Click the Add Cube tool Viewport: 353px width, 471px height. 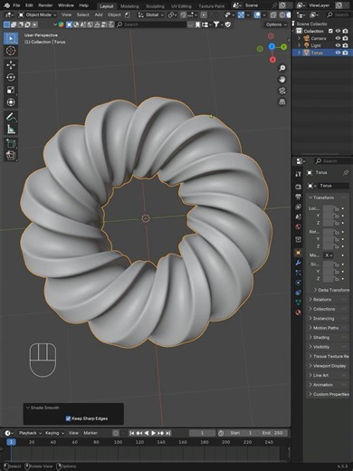[11, 143]
